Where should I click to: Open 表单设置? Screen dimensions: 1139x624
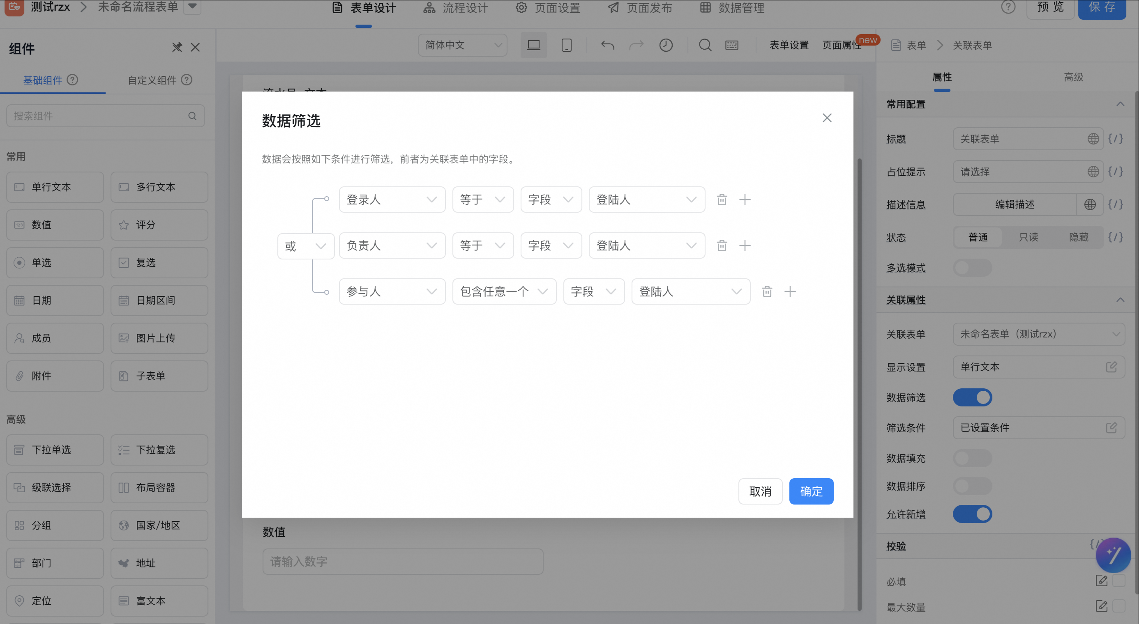[x=789, y=45]
